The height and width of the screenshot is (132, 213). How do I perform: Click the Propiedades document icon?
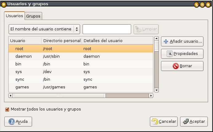170,54
